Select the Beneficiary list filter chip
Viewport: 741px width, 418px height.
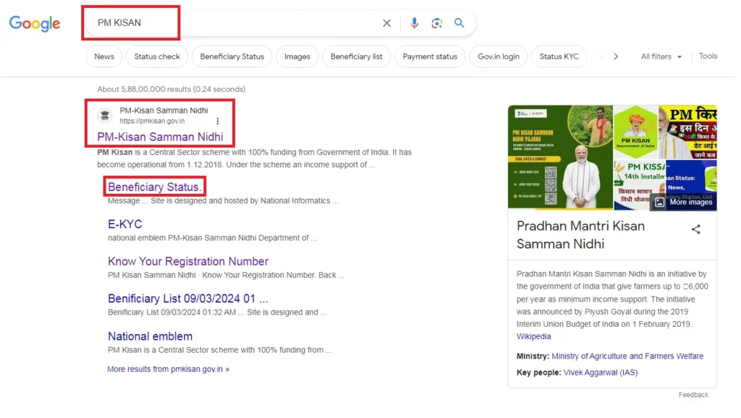pyautogui.click(x=356, y=56)
